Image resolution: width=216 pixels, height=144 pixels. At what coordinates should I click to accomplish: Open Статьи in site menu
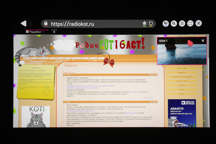click(x=52, y=58)
